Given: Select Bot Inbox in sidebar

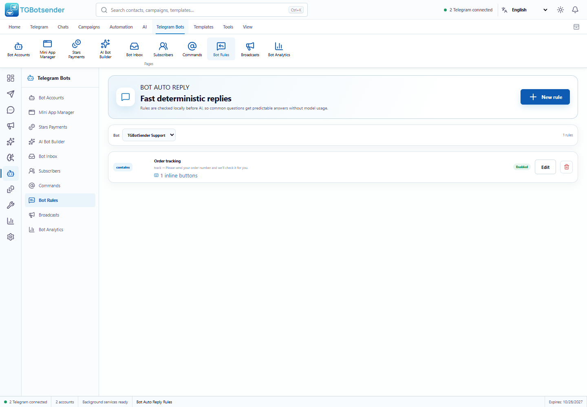Looking at the screenshot, I should (60, 156).
